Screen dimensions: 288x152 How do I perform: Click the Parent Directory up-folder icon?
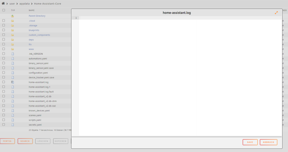click(12, 16)
